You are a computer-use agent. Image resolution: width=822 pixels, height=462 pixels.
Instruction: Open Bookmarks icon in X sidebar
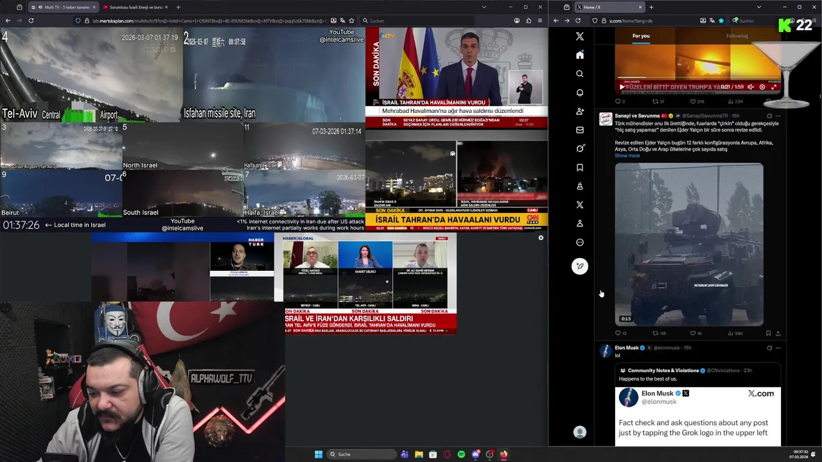tap(579, 167)
